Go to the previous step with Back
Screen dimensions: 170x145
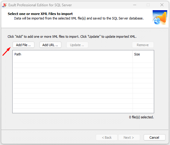click(107, 138)
